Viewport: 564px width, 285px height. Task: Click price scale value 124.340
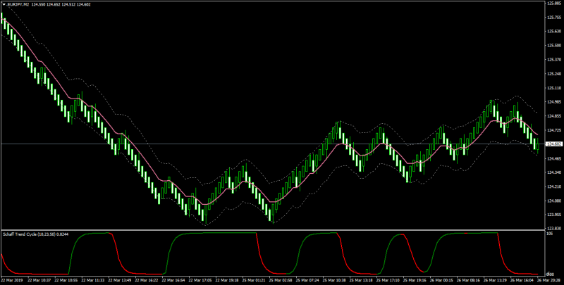[553, 172]
